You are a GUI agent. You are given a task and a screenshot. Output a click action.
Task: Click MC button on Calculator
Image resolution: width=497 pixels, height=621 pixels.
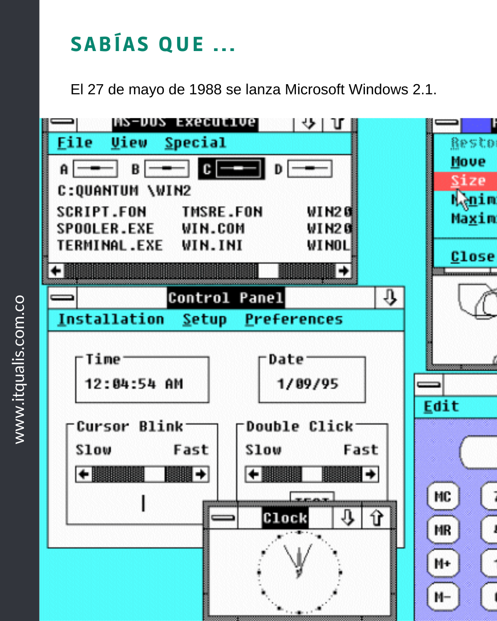pos(443,497)
